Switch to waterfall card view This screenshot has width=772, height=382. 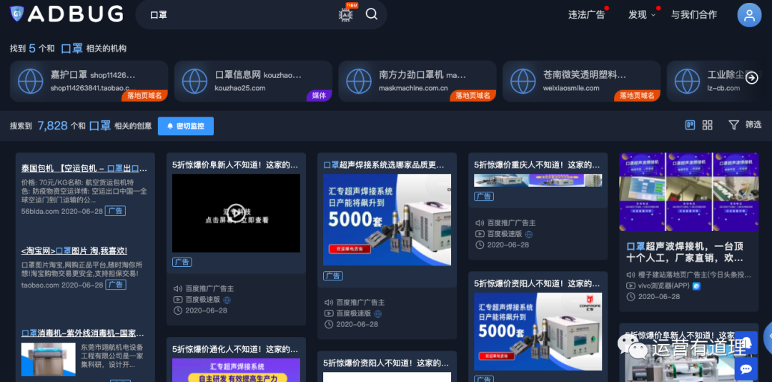[x=691, y=125]
